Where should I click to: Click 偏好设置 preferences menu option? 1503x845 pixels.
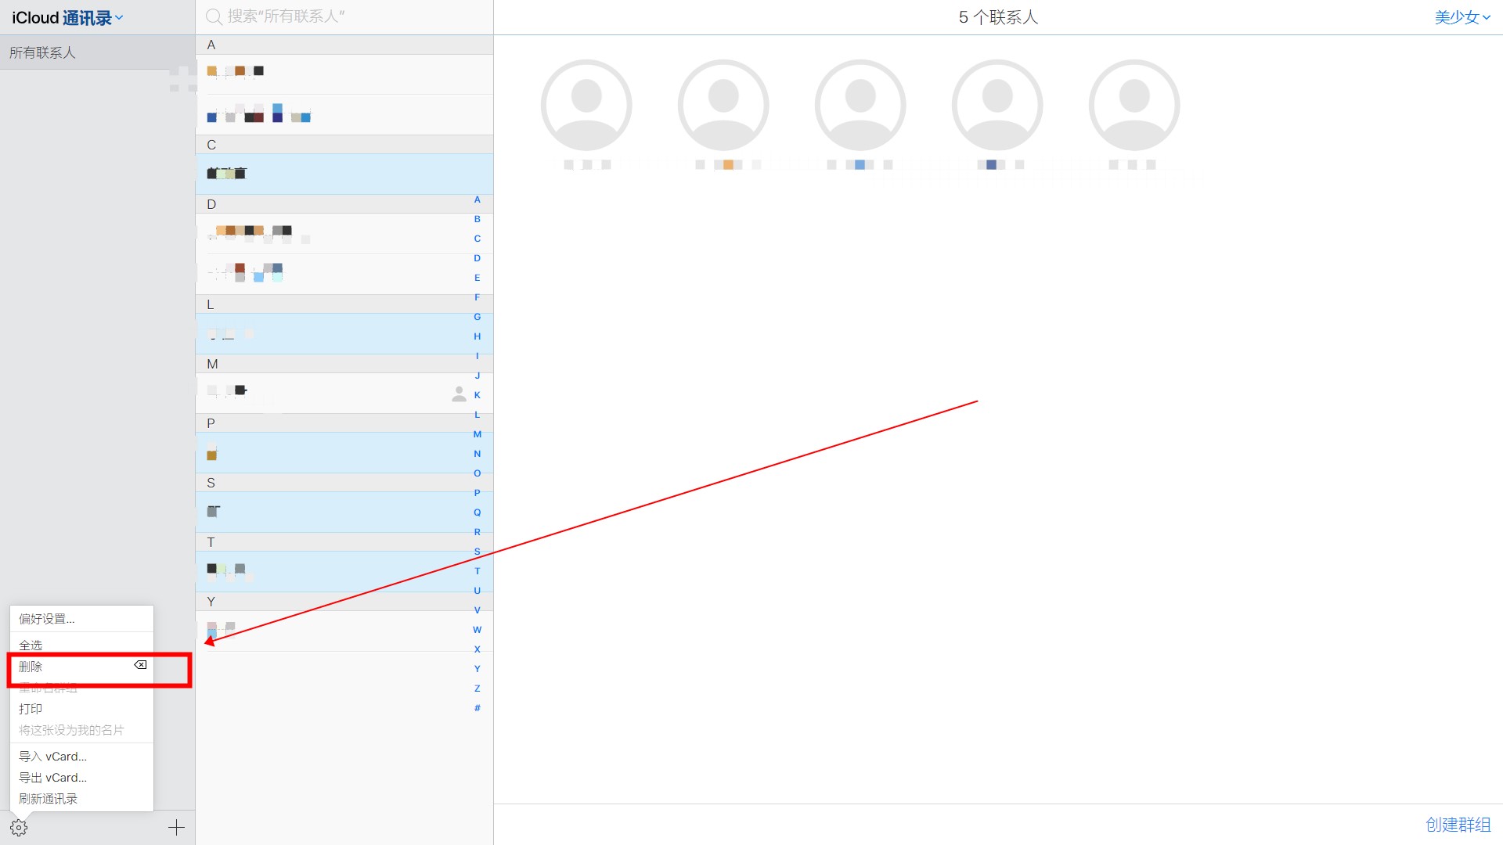pos(46,618)
